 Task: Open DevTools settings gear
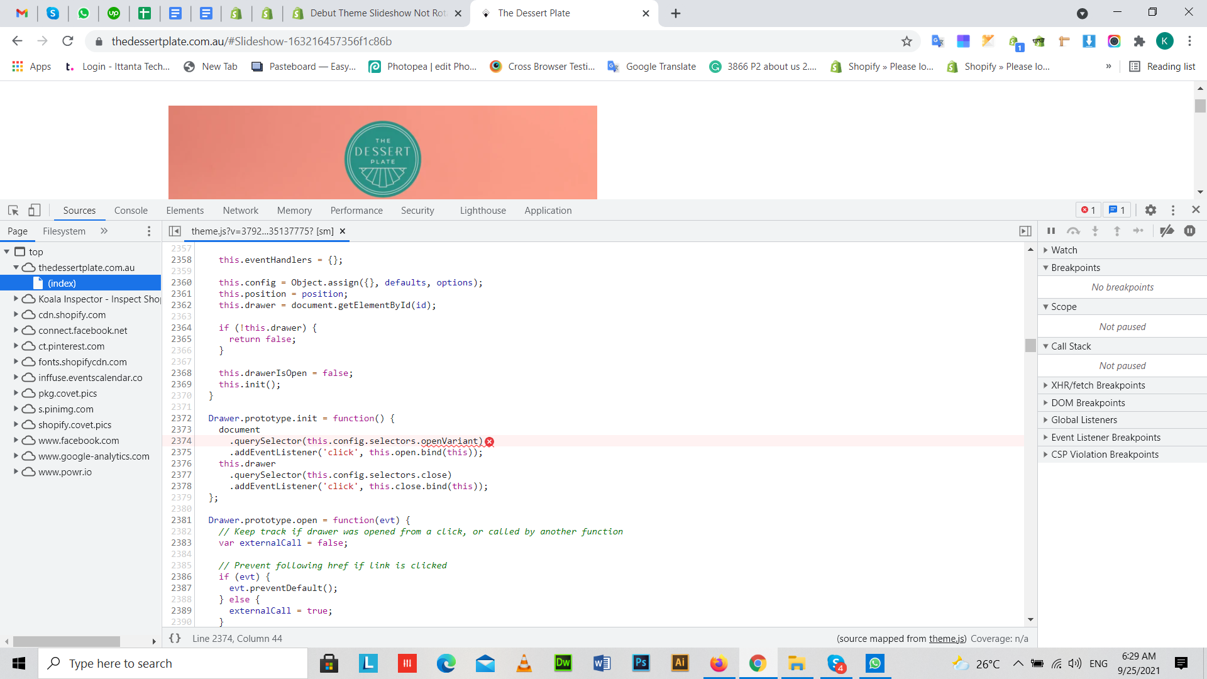(x=1150, y=210)
